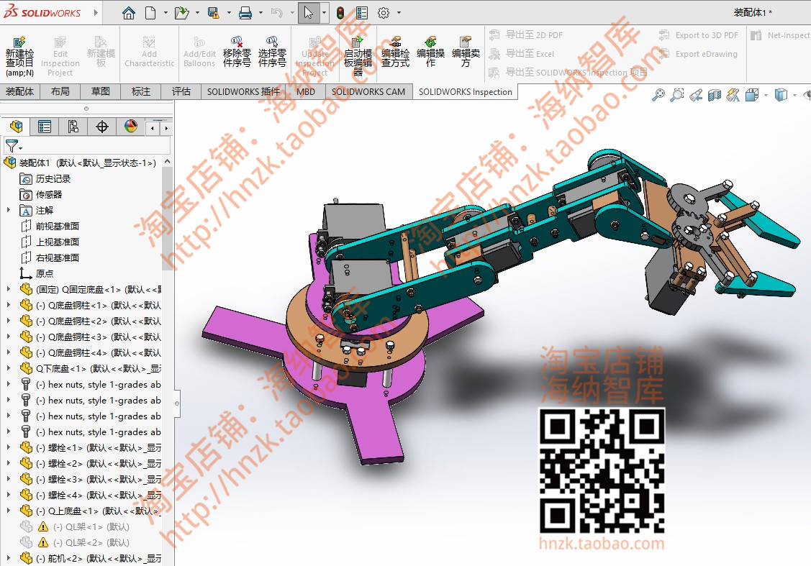This screenshot has width=811, height=566.
Task: Select 历史记录 in the feature tree
Action: [x=45, y=179]
